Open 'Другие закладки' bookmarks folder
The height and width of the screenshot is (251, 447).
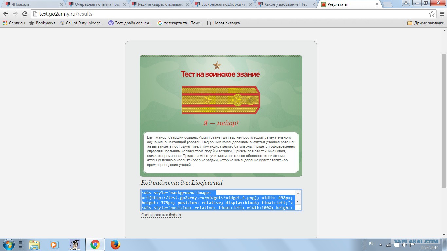coord(426,23)
